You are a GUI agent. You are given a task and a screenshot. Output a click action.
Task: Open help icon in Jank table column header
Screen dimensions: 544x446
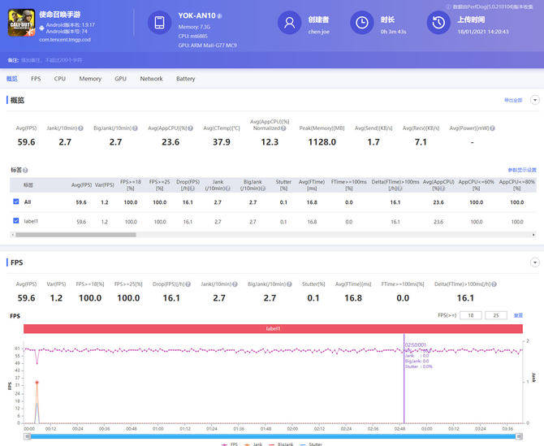[228, 188]
